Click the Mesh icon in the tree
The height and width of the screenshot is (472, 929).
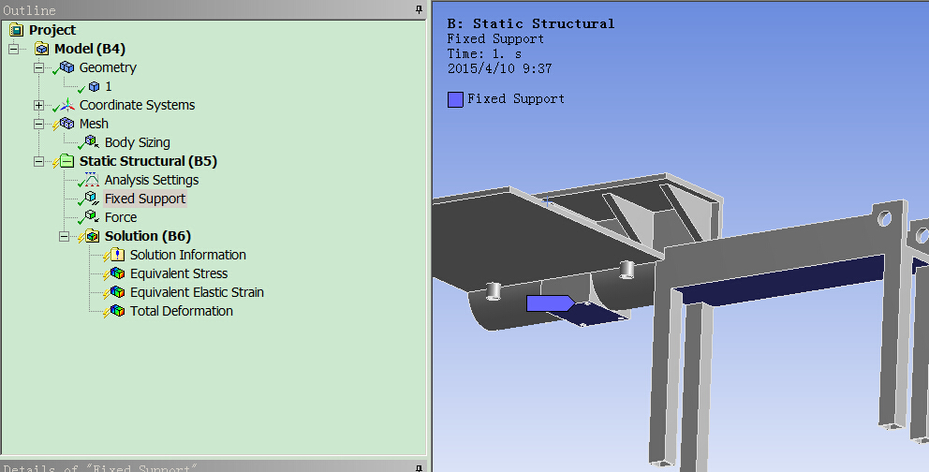[66, 124]
